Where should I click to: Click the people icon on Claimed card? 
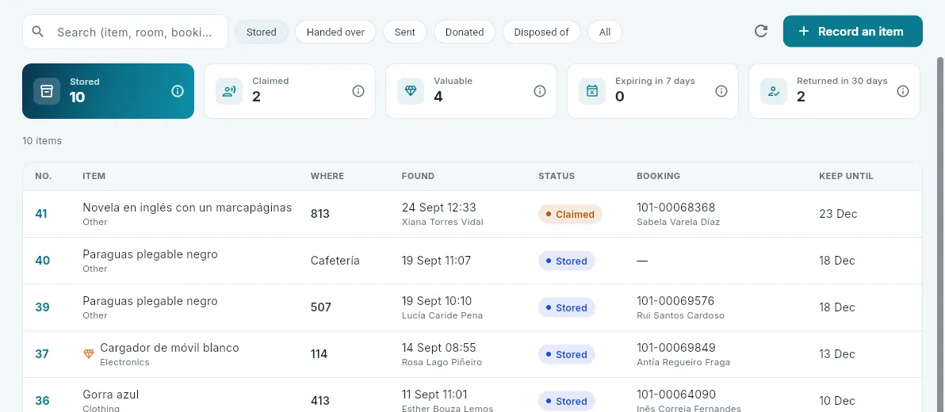click(x=229, y=91)
